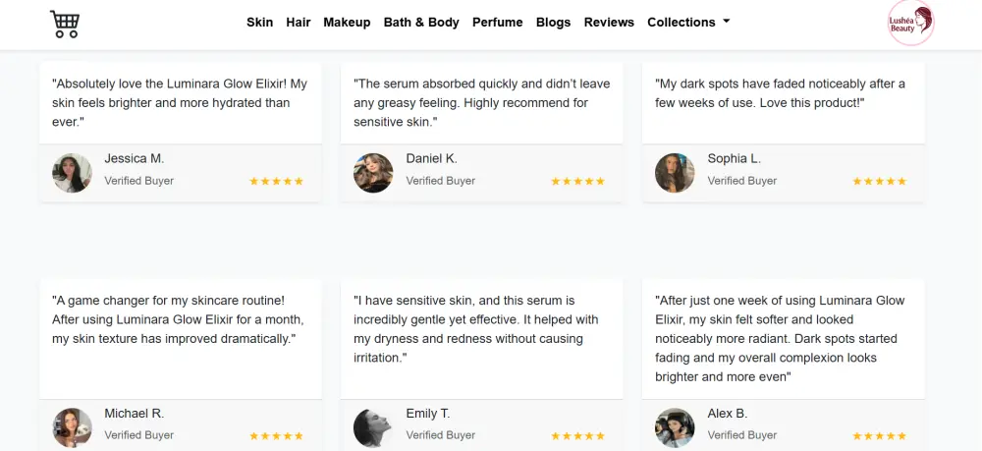982x451 pixels.
Task: Navigate to the Makeup page
Action: [x=347, y=22]
